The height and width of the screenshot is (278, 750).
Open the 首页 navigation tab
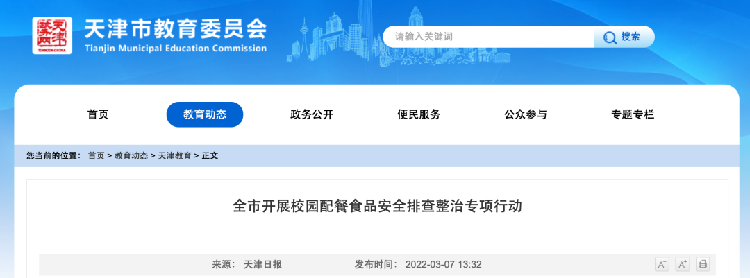[98, 114]
